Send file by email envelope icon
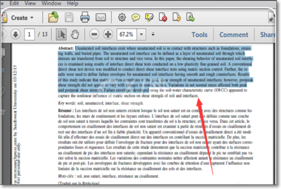281x189 pixels. (x=101, y=17)
